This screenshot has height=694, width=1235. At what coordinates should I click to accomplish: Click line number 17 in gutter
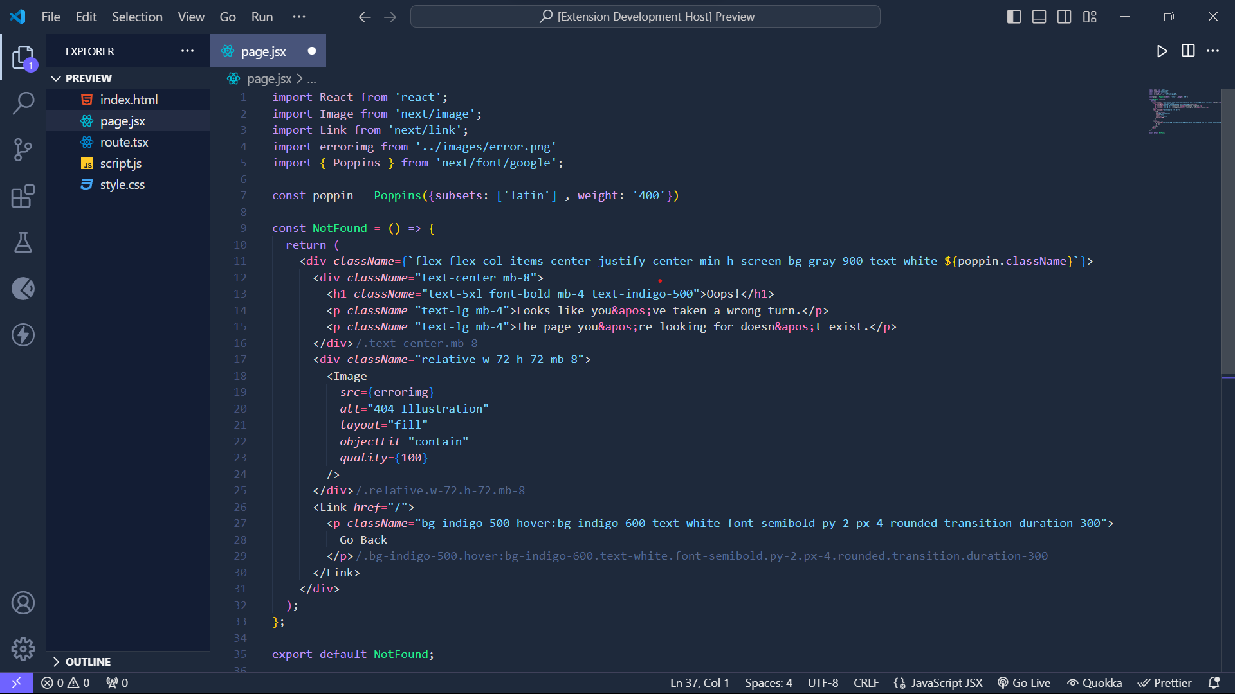click(240, 359)
